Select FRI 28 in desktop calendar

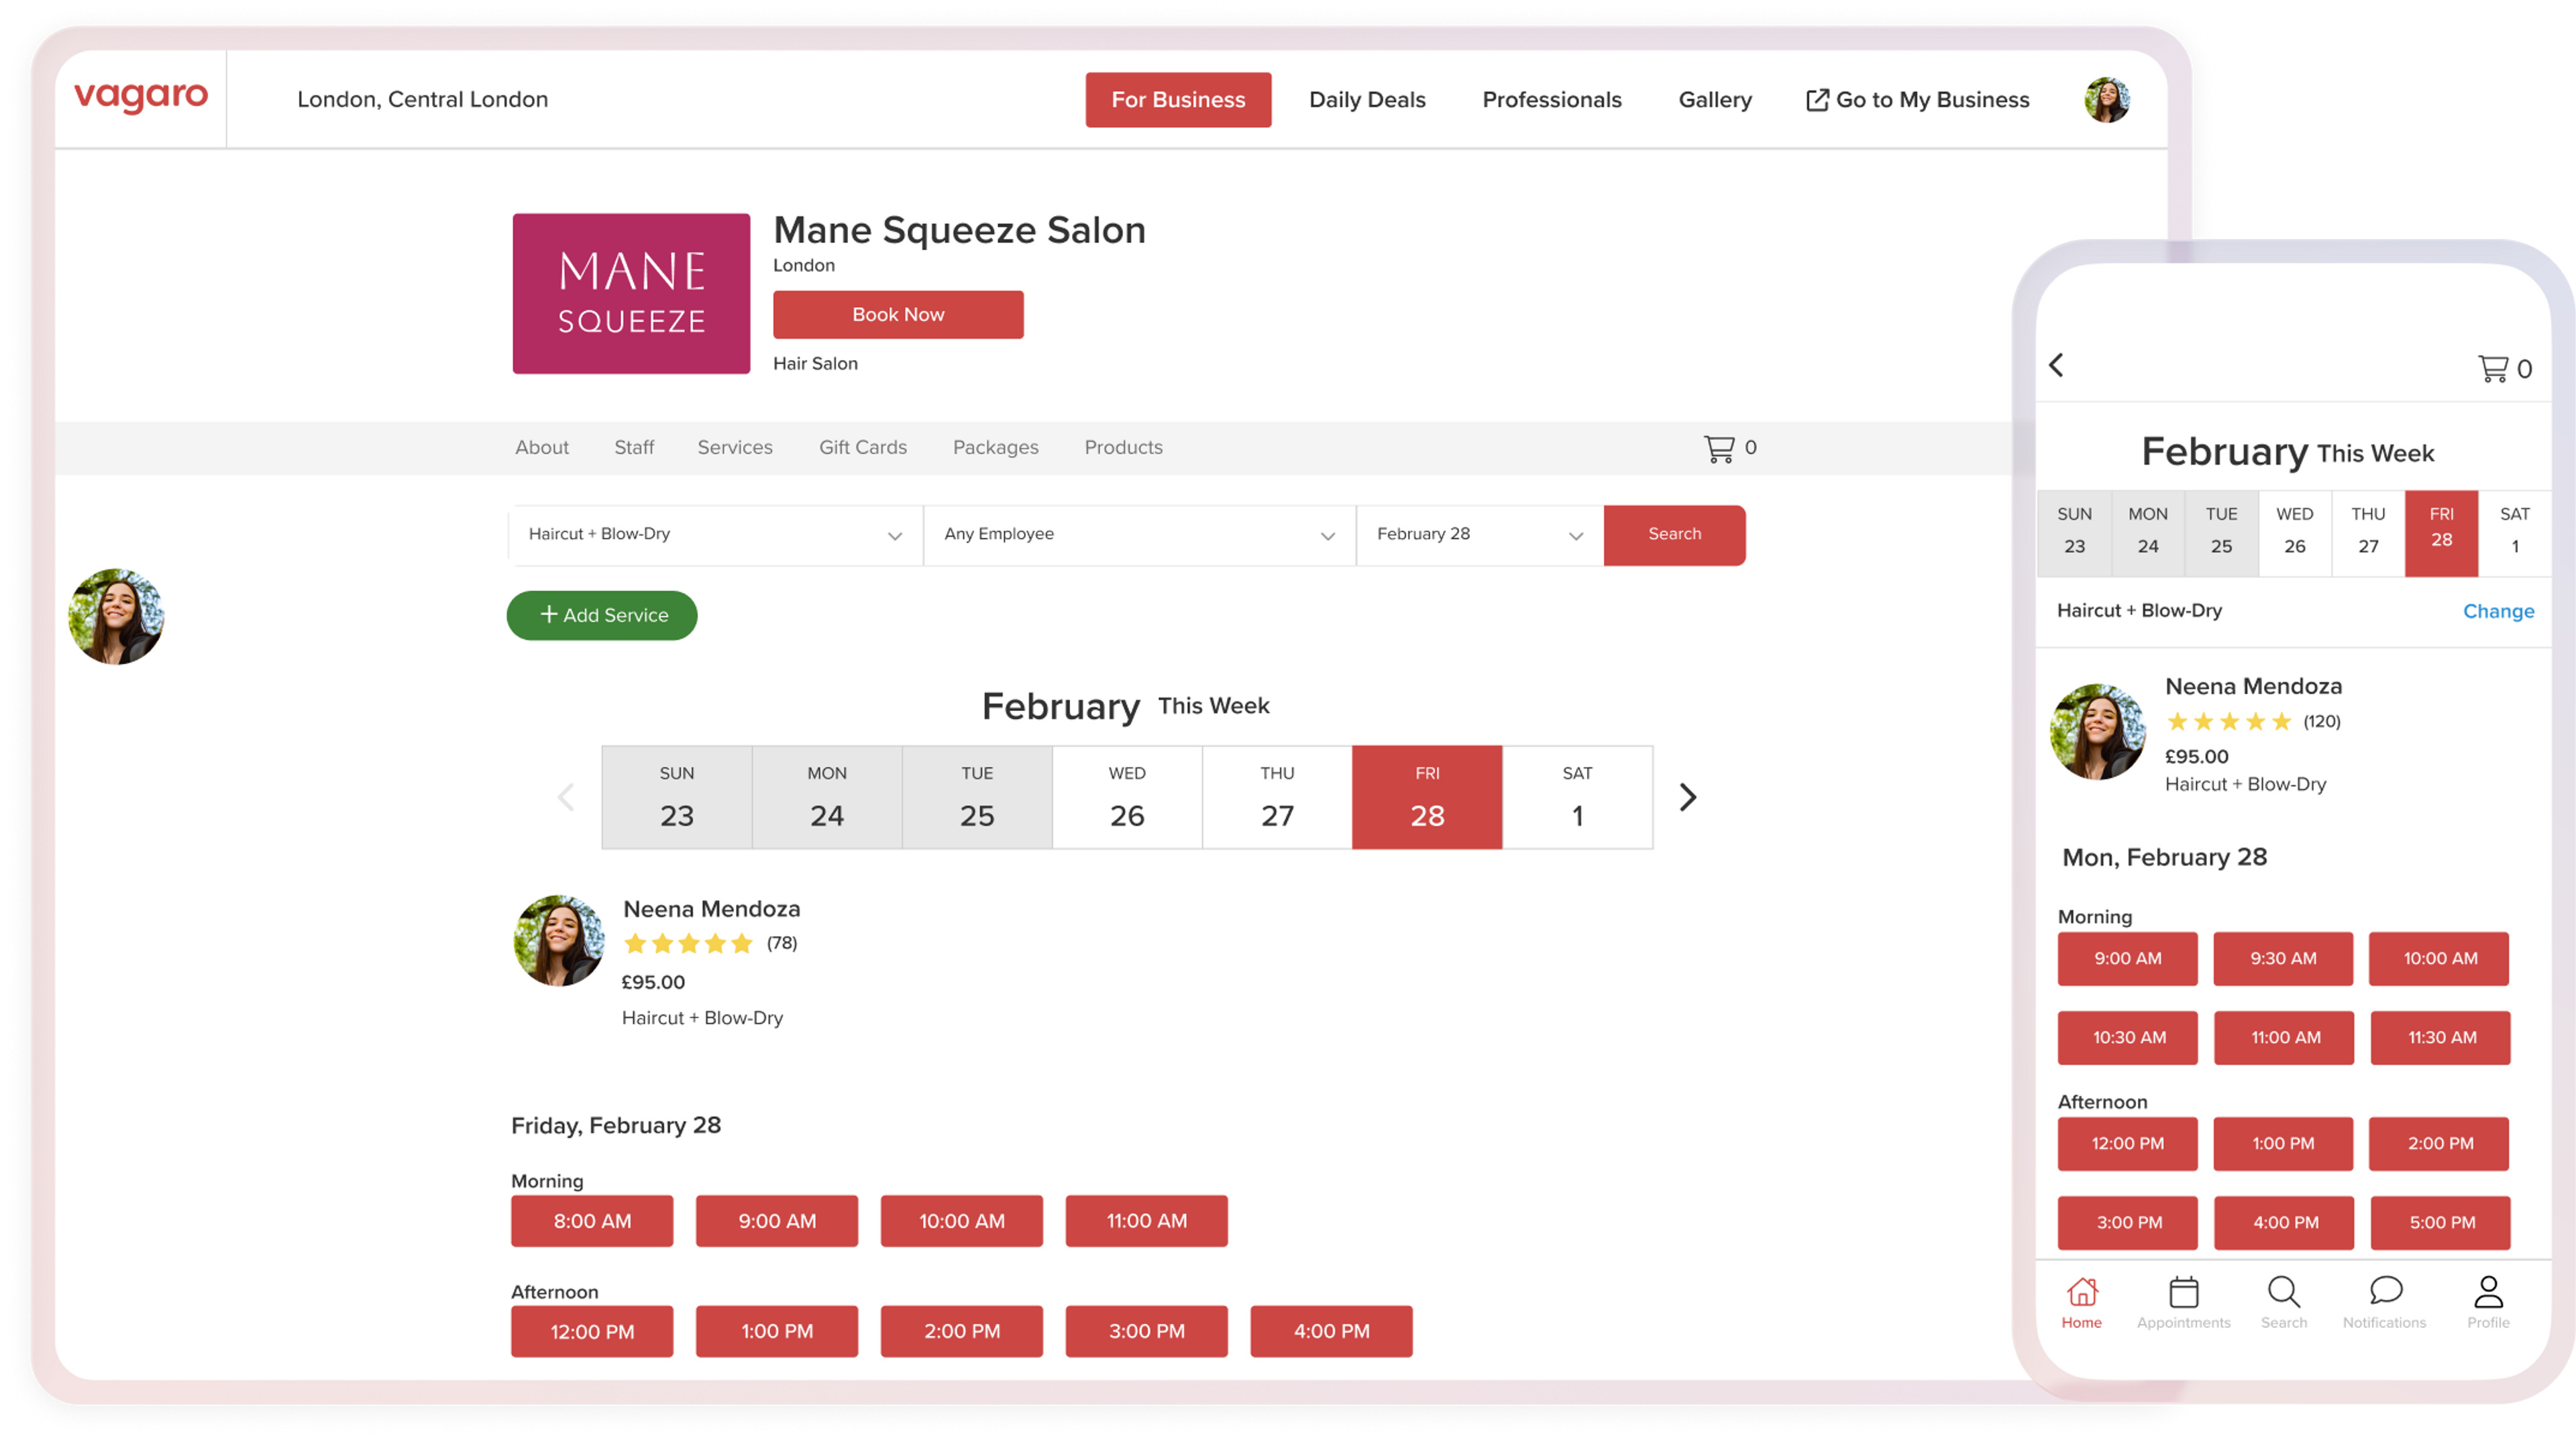click(1427, 797)
